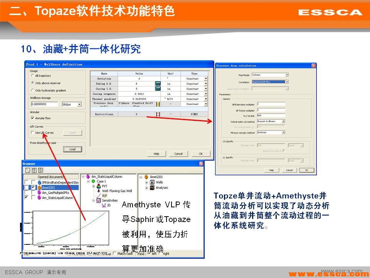Viewport: 370px width, 278px height.
Task: Click OK in Pressure drop calculation dialog
Action: pyautogui.click(x=306, y=170)
